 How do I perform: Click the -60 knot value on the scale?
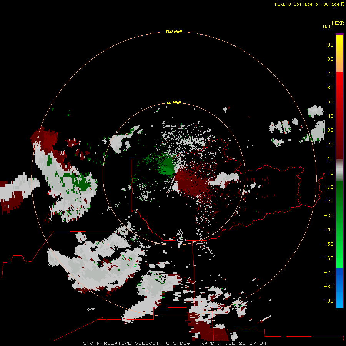tap(329, 258)
